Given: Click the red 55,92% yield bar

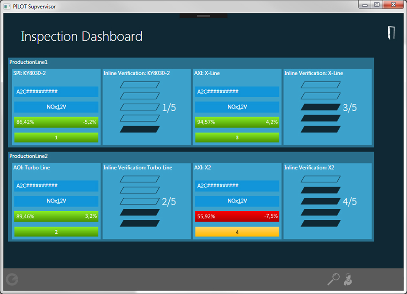Looking at the screenshot, I should [237, 216].
